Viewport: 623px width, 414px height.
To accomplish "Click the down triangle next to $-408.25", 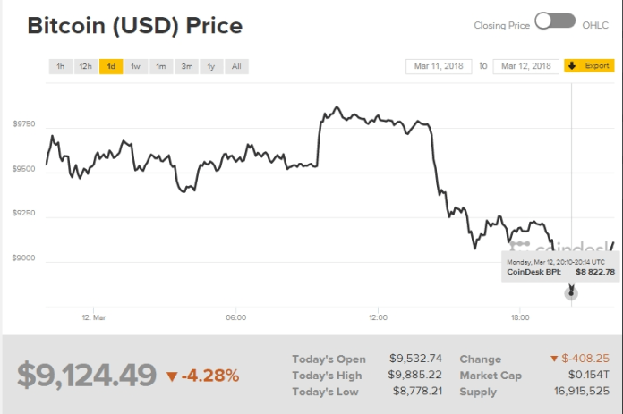I will click(553, 359).
